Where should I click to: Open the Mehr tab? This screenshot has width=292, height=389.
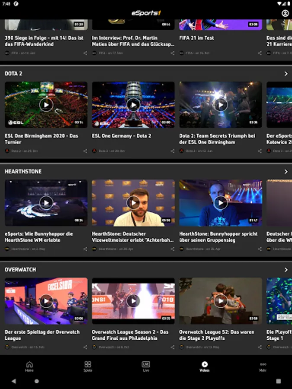pyautogui.click(x=263, y=367)
